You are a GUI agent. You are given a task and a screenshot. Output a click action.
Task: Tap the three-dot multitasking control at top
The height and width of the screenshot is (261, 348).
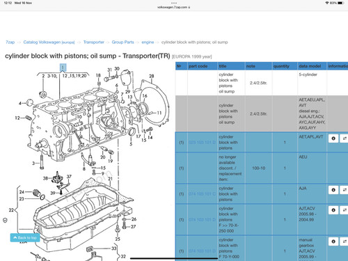tap(174, 3)
